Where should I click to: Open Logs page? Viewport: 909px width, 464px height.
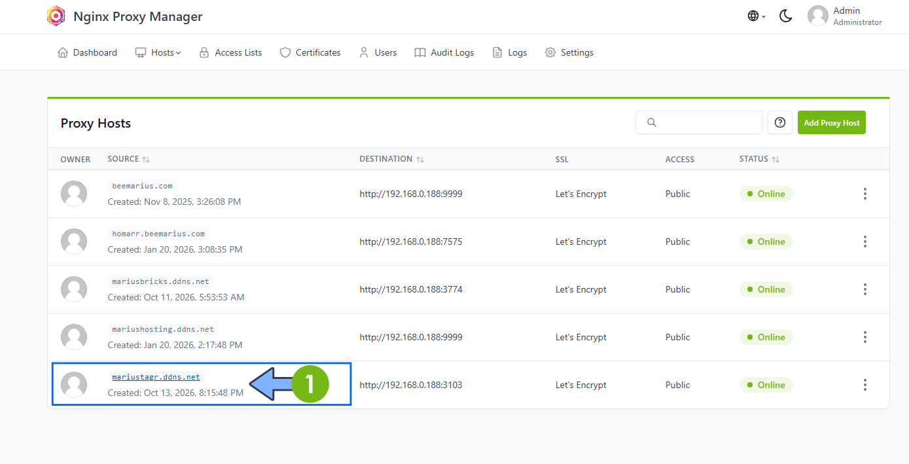(510, 52)
